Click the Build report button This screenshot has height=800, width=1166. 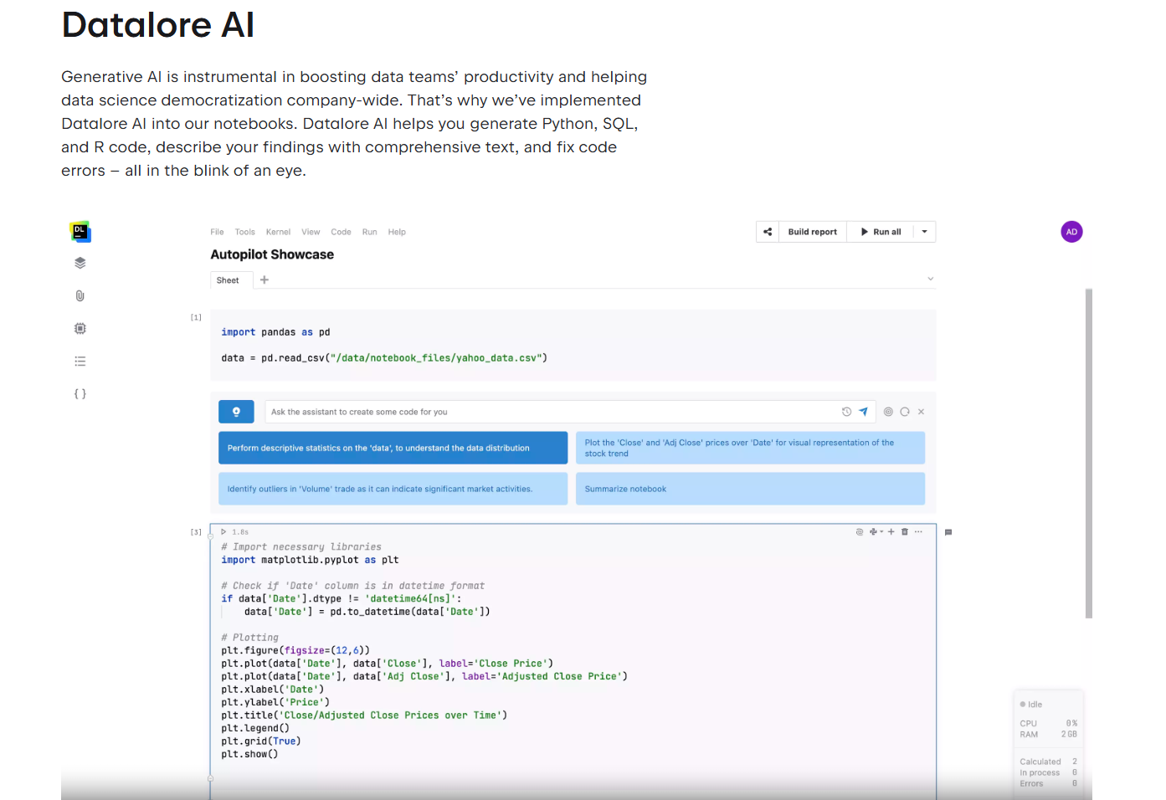point(812,232)
